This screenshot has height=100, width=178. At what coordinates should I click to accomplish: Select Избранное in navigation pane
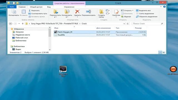point(19,29)
